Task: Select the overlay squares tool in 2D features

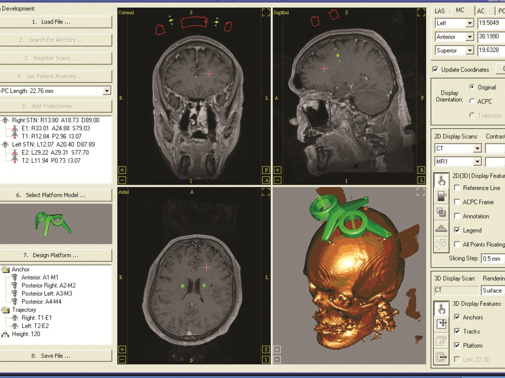Action: coord(441,212)
